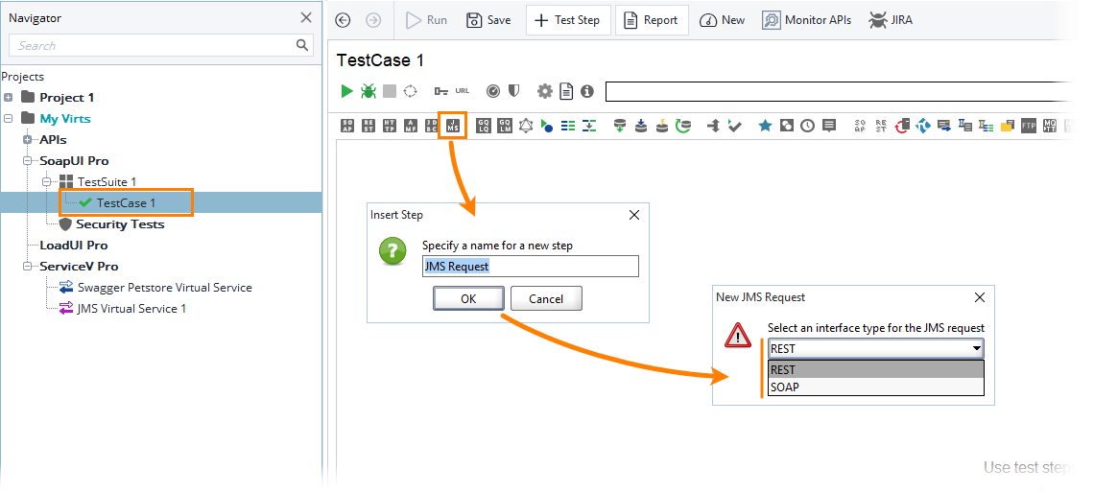Click the MQTT step icon

pos(1050,126)
